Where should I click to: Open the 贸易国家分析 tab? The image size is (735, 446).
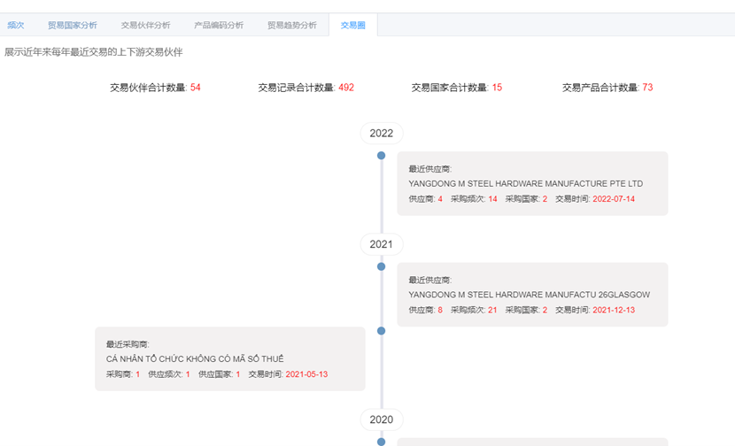pos(73,26)
